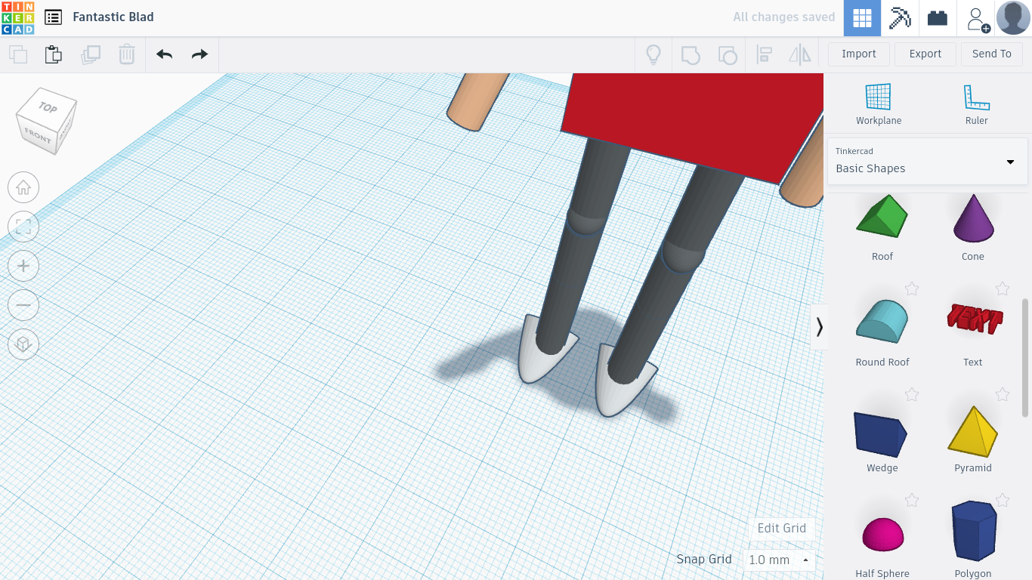
Task: Click the Import button
Action: [859, 54]
